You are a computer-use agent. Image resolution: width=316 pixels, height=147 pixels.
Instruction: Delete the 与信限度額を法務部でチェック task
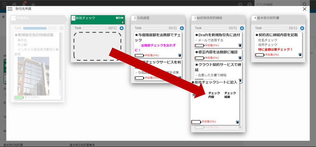pos(180,55)
